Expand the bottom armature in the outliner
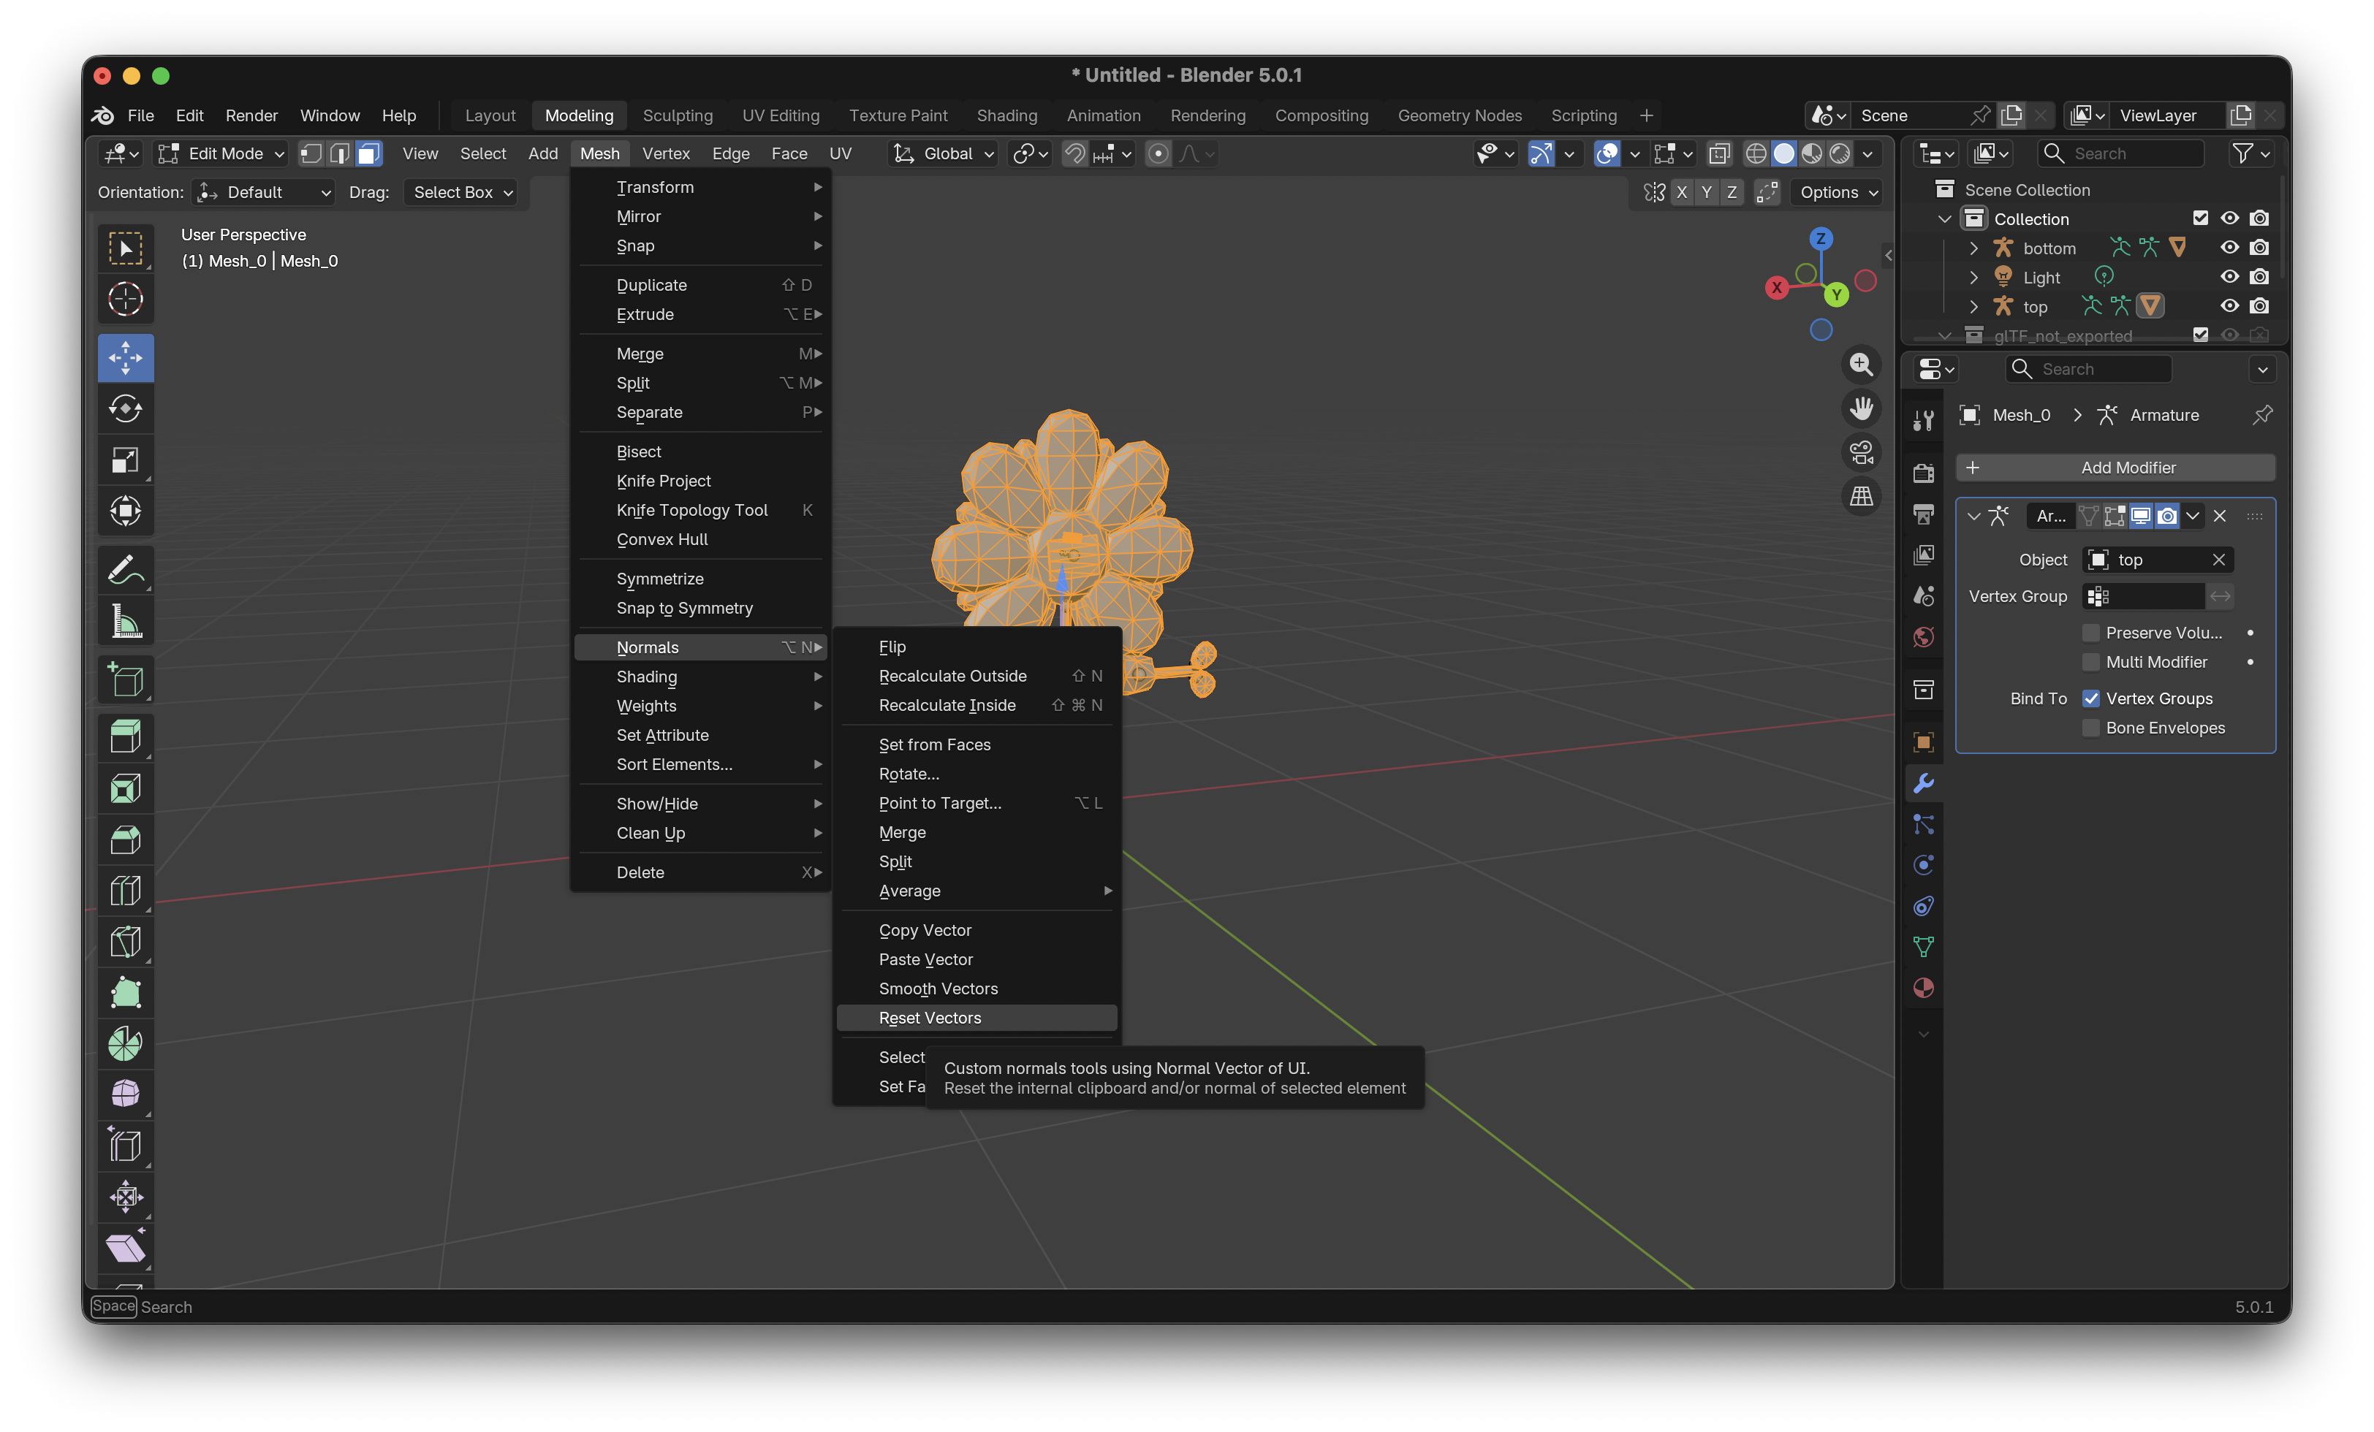The image size is (2374, 1432). click(x=1973, y=248)
